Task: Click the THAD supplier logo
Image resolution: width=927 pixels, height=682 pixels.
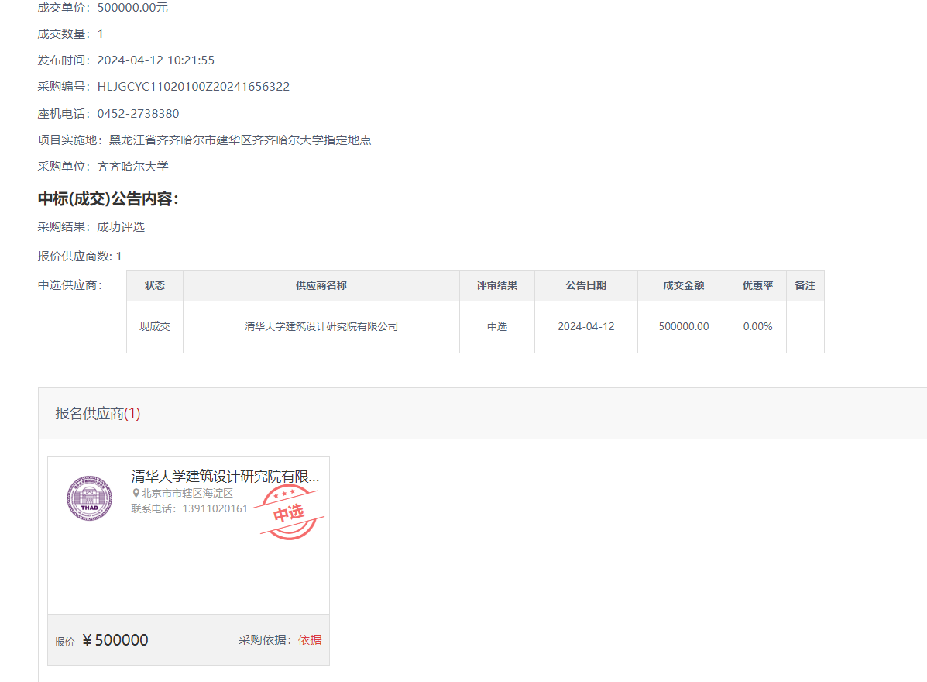Action: (89, 498)
